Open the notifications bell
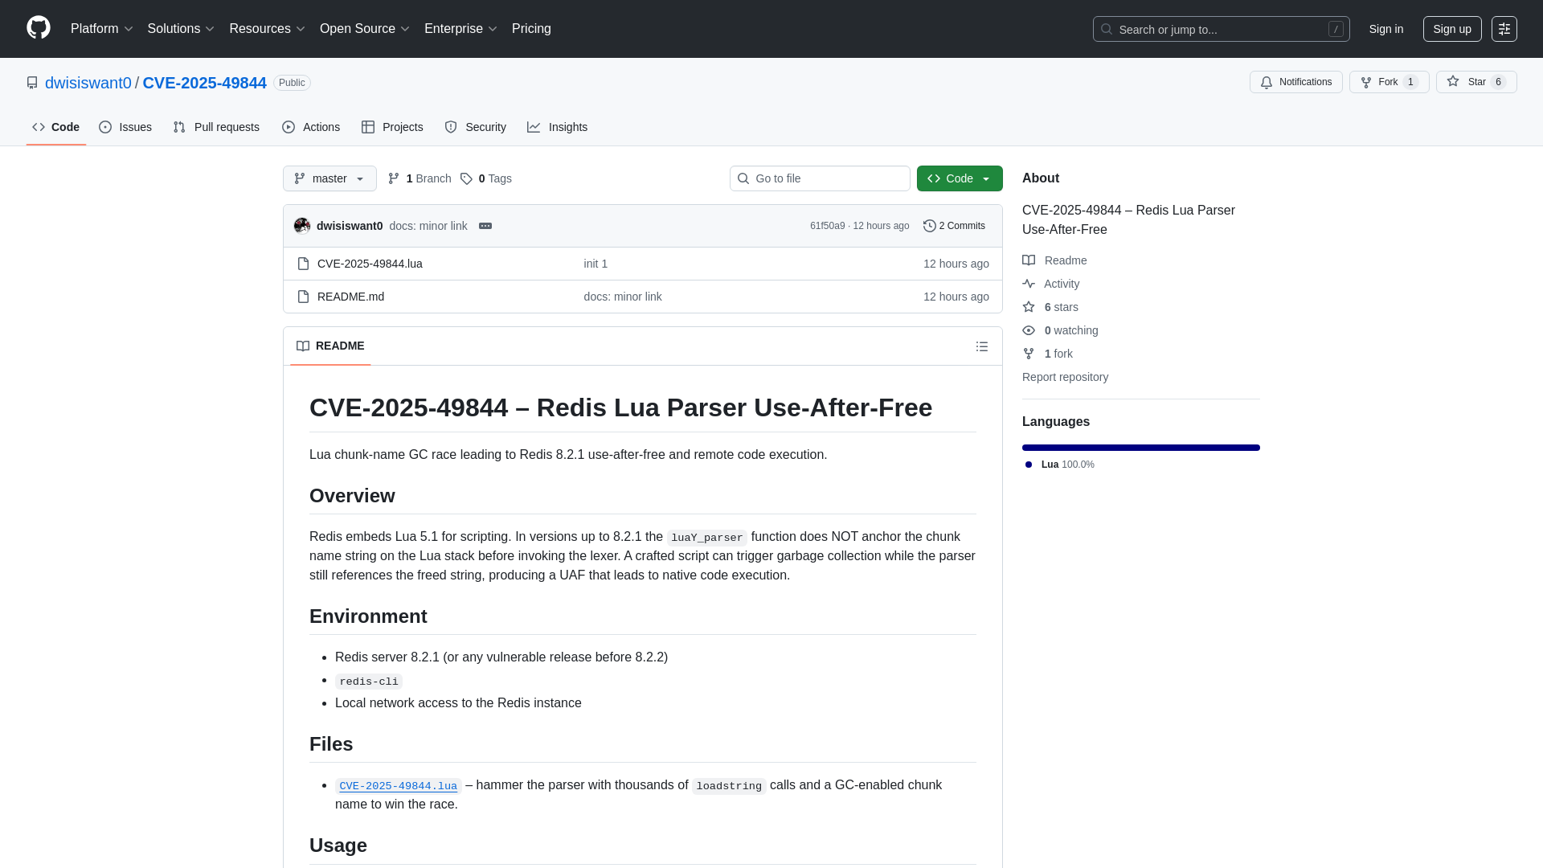The image size is (1543, 868). [1267, 82]
